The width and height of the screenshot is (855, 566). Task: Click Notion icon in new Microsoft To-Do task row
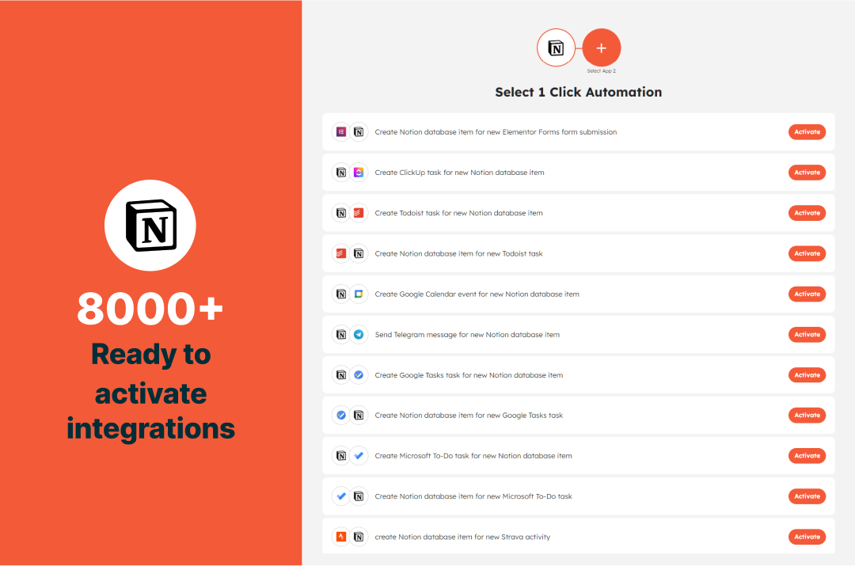(x=359, y=496)
